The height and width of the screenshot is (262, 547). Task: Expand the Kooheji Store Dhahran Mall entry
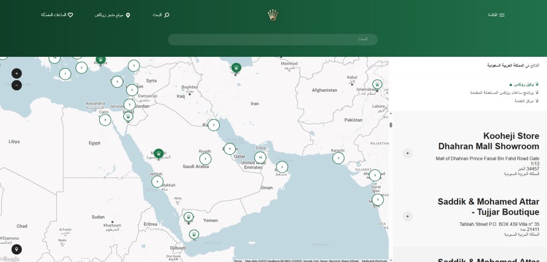click(x=407, y=153)
